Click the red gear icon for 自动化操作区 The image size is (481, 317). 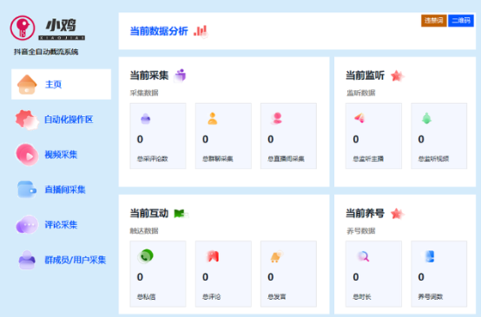[x=27, y=120]
